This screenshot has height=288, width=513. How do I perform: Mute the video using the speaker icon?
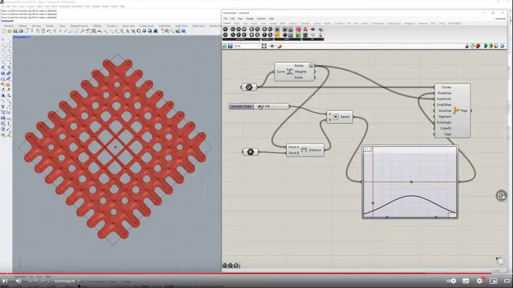pos(18,281)
